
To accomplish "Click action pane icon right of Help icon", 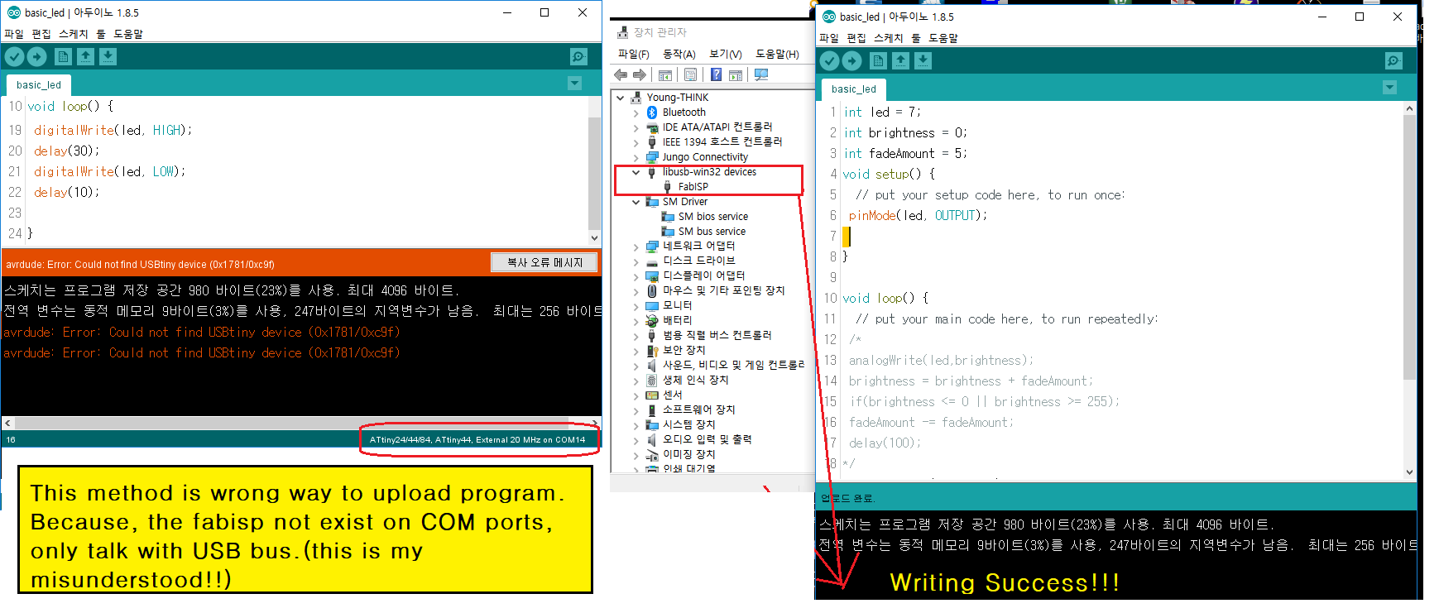I will coord(736,74).
